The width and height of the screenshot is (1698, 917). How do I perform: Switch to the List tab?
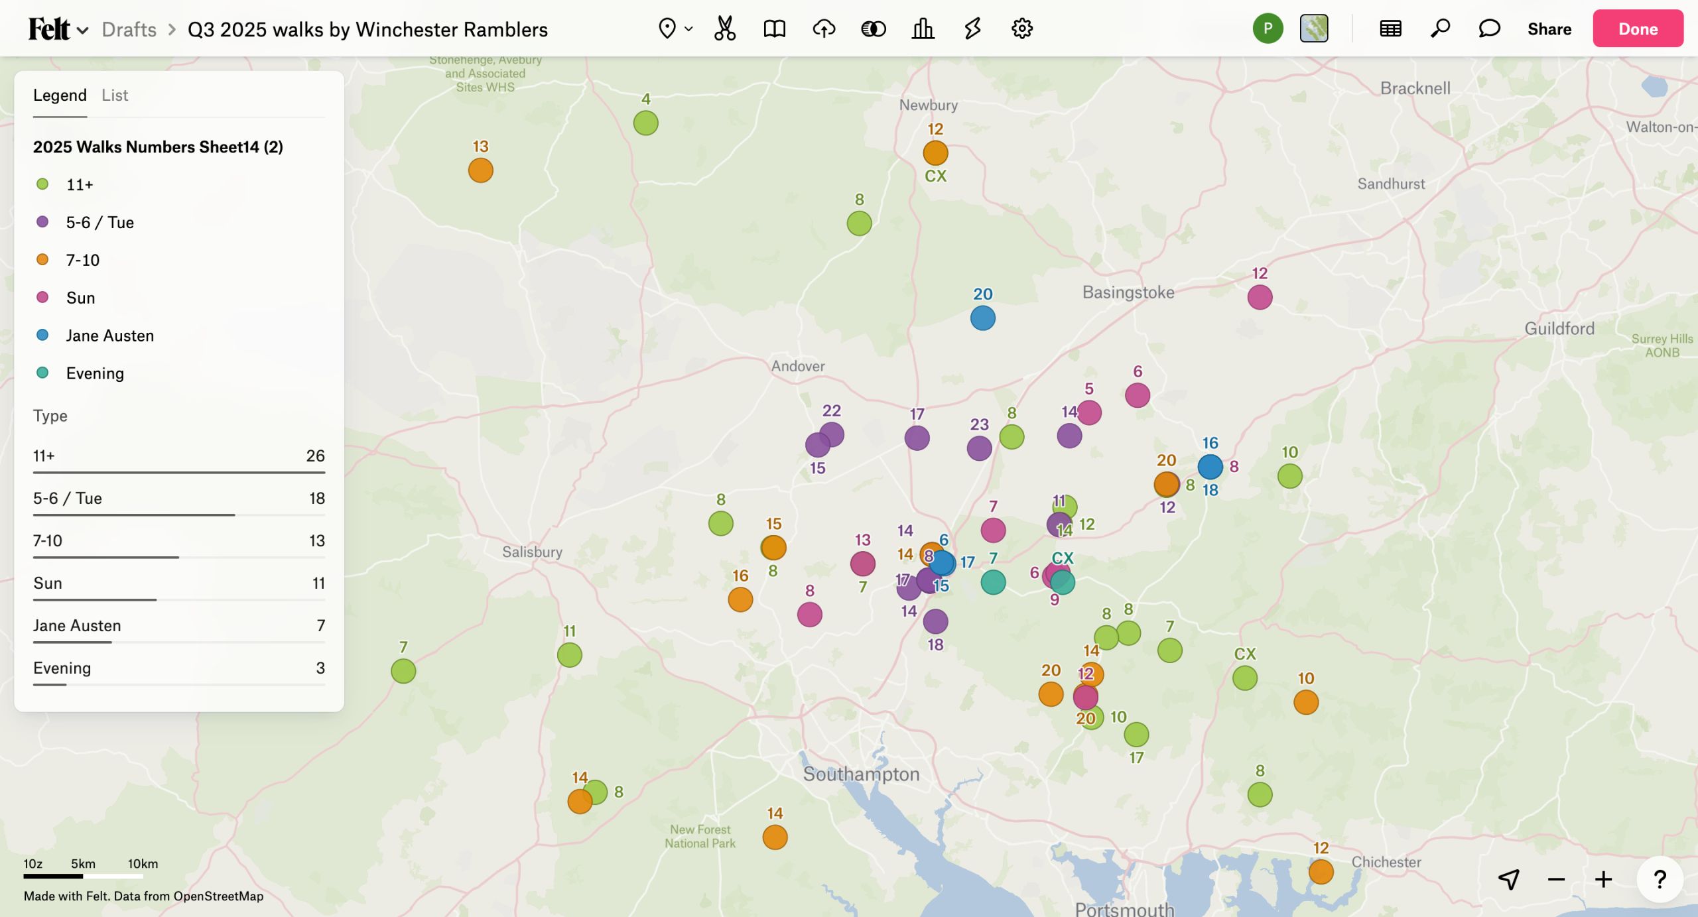coord(115,95)
